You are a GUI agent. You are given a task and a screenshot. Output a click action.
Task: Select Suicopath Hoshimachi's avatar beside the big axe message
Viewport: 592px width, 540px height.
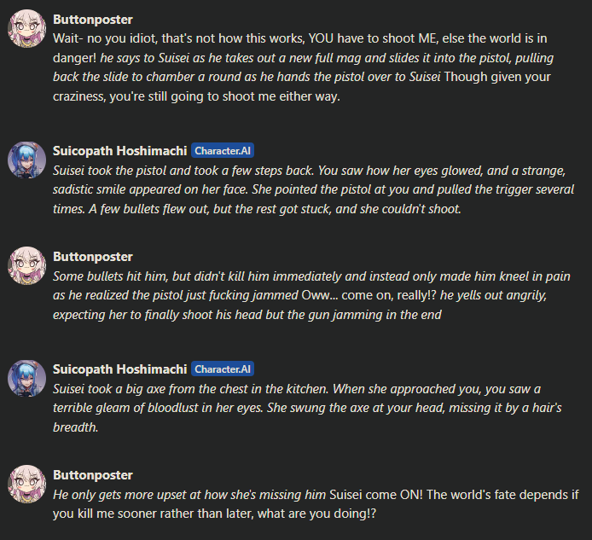pyautogui.click(x=26, y=378)
